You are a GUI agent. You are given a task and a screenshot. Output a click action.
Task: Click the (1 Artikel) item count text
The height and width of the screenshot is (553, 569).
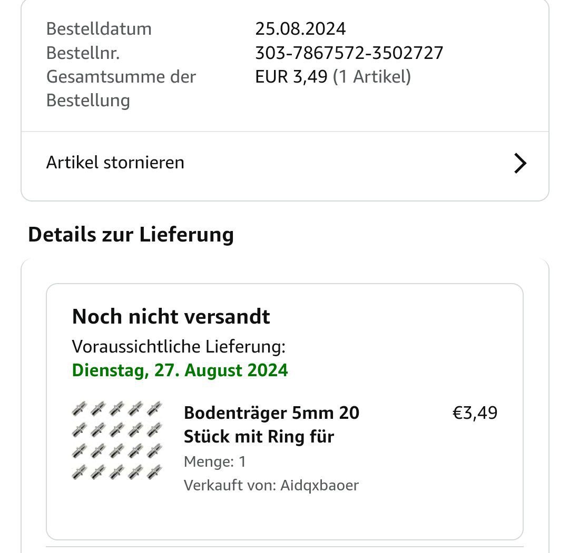[x=372, y=77]
